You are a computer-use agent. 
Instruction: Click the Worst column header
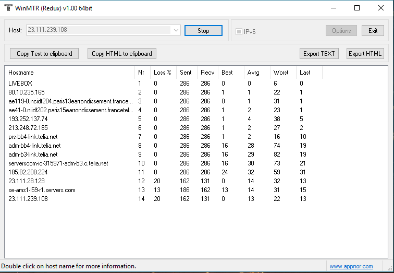click(281, 73)
